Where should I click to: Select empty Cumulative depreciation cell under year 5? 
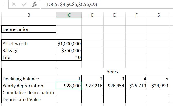(x=158, y=92)
